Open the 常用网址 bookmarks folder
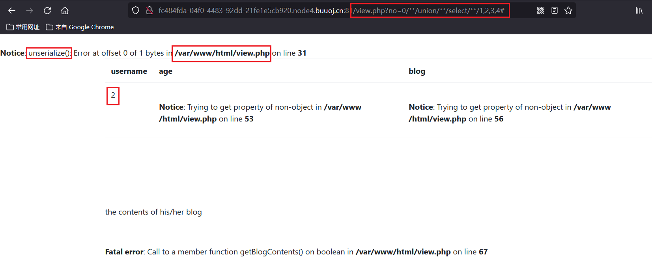 click(x=23, y=27)
